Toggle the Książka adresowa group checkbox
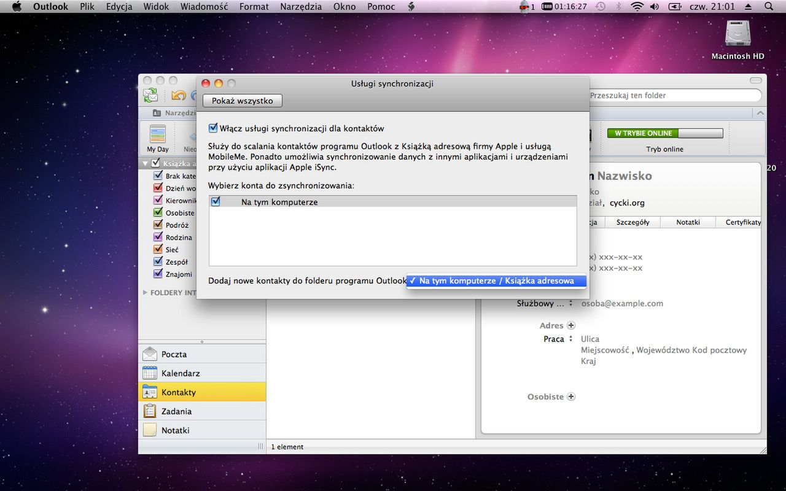 point(155,163)
